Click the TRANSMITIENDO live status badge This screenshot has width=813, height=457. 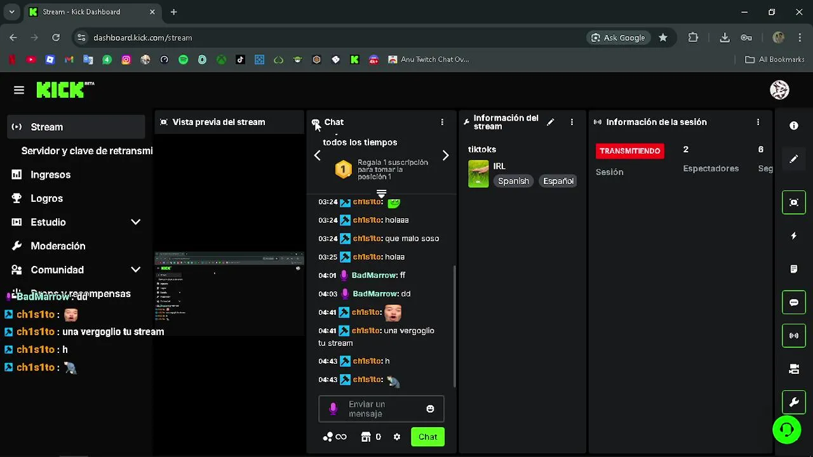click(630, 150)
